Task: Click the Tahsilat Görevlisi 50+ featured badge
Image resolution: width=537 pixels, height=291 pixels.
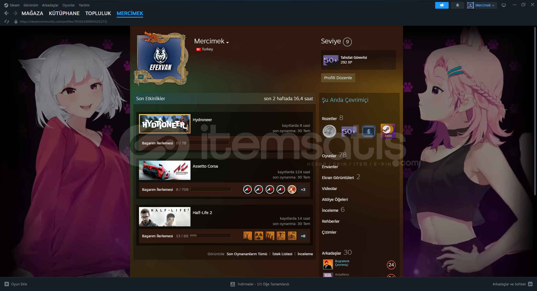Action: click(x=331, y=60)
